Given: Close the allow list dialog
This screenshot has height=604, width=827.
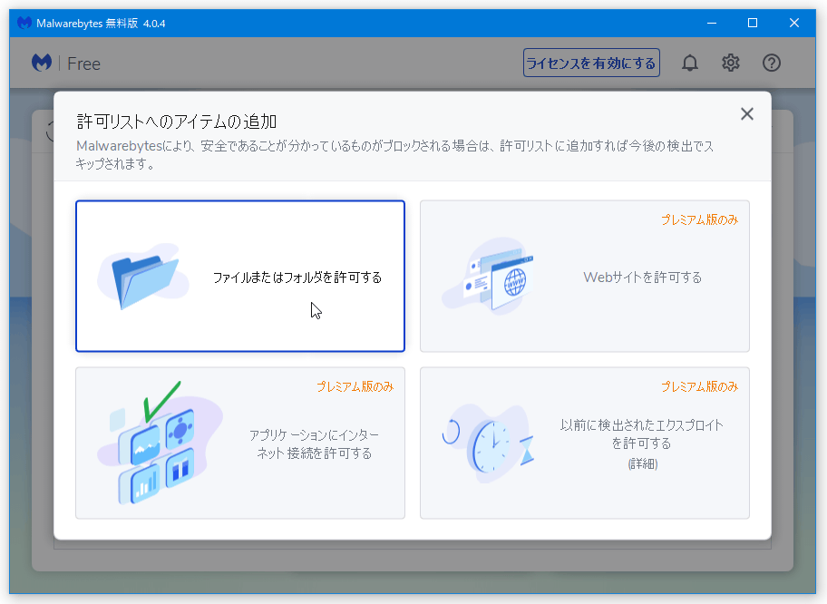Looking at the screenshot, I should coord(747,114).
